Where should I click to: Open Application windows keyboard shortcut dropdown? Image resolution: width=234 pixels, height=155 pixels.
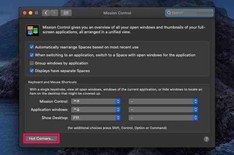click(x=96, y=110)
